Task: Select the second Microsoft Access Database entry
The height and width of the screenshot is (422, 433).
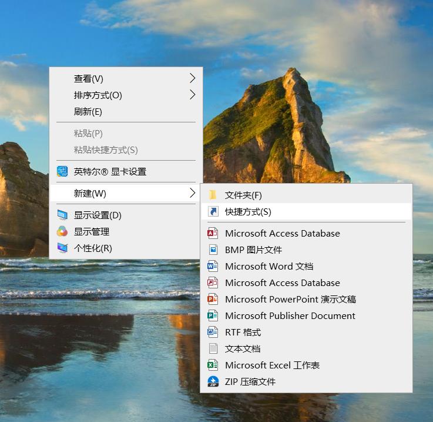Action: 306,283
